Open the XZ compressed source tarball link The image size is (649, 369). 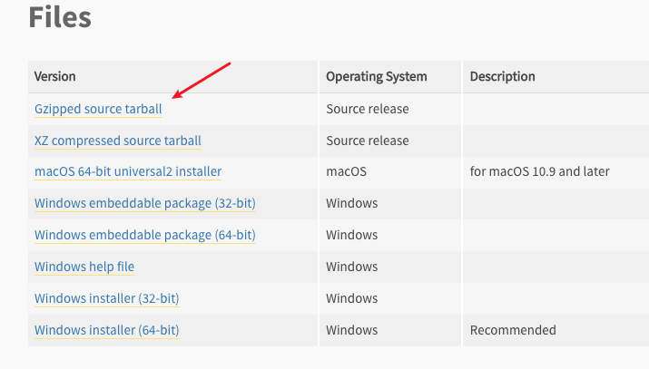(x=117, y=141)
